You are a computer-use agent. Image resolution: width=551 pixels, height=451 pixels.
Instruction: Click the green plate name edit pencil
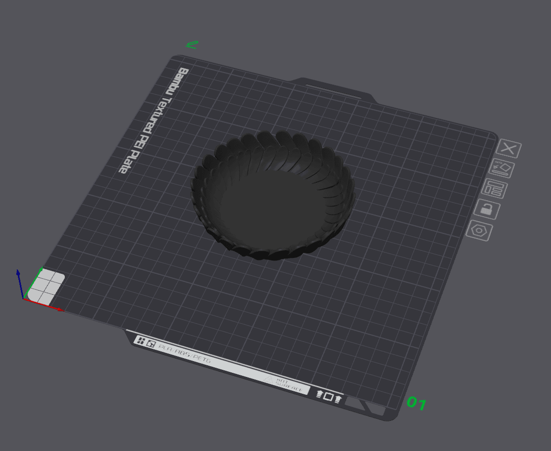coord(192,44)
